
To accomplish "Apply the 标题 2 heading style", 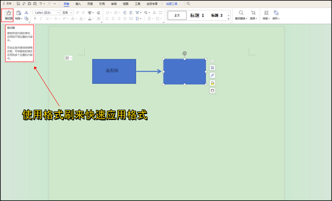I will tap(217, 16).
